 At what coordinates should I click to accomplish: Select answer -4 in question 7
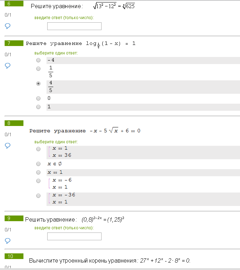point(38,60)
